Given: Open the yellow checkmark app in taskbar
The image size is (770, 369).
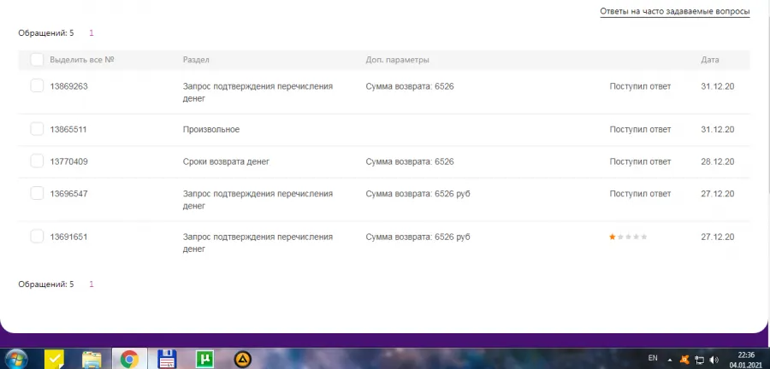Looking at the screenshot, I should (54, 360).
